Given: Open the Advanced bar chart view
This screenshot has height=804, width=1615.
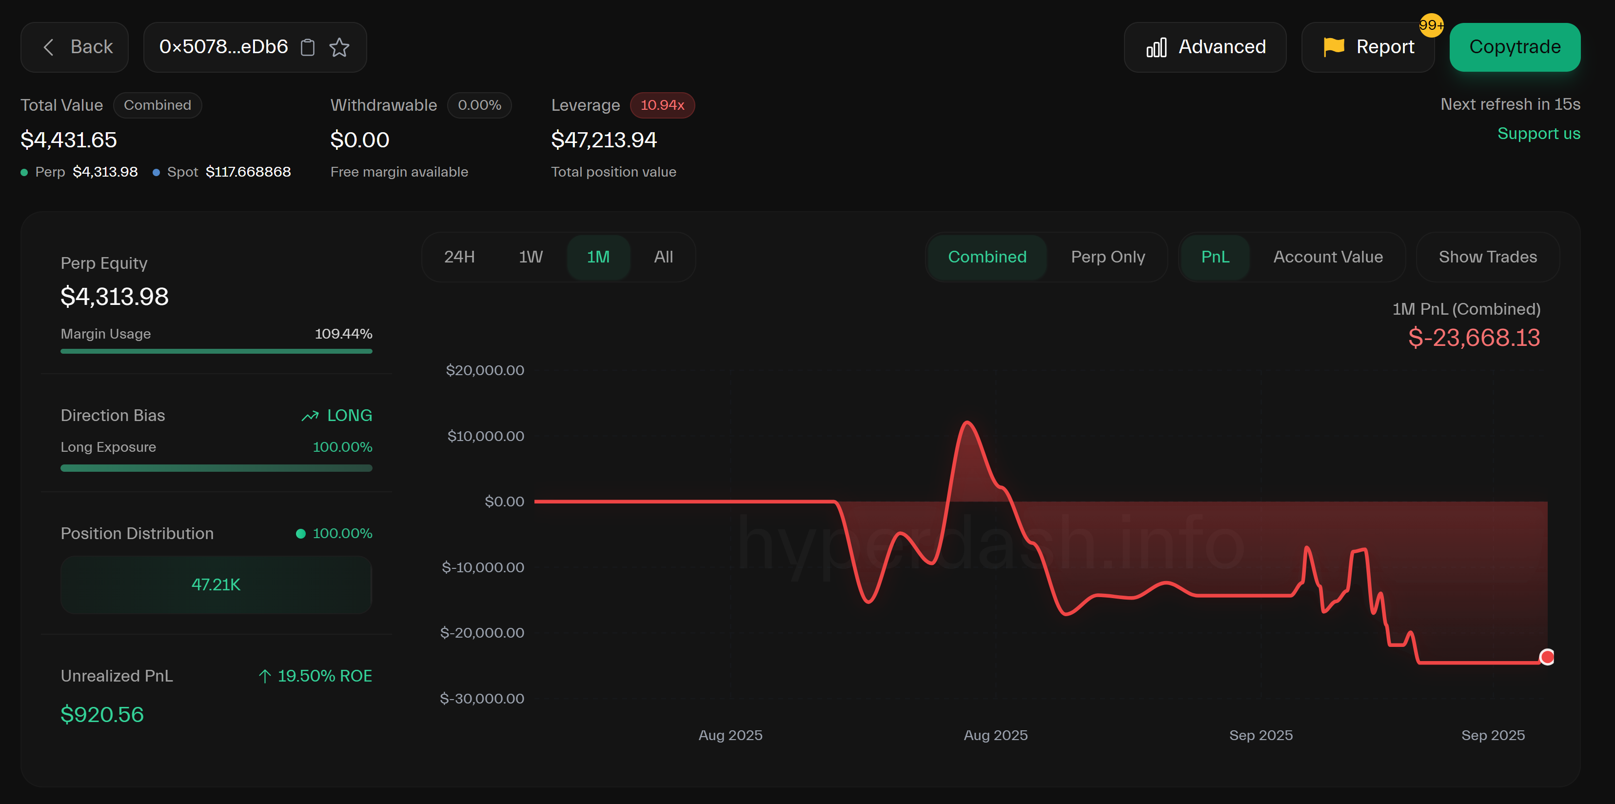Looking at the screenshot, I should [1204, 47].
